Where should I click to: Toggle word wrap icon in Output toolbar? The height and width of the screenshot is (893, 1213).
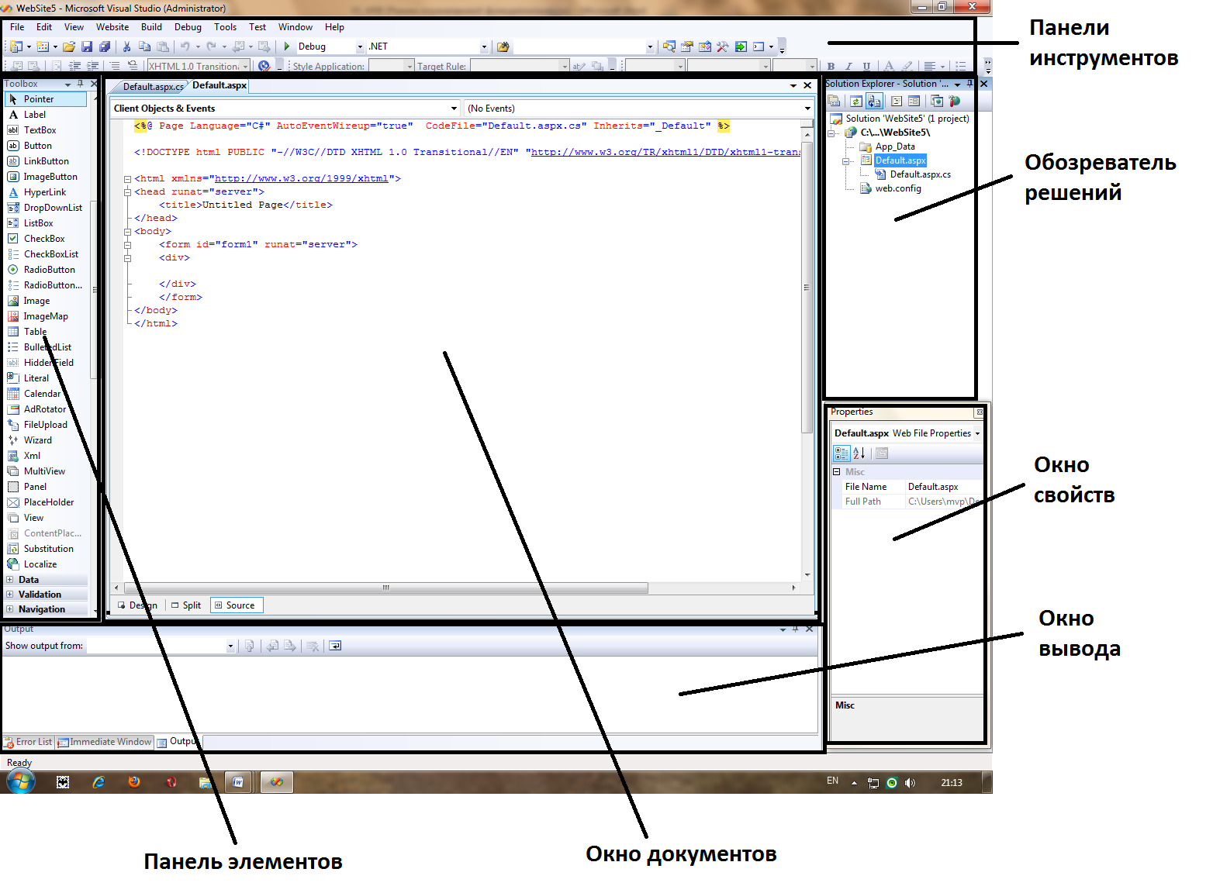point(335,646)
